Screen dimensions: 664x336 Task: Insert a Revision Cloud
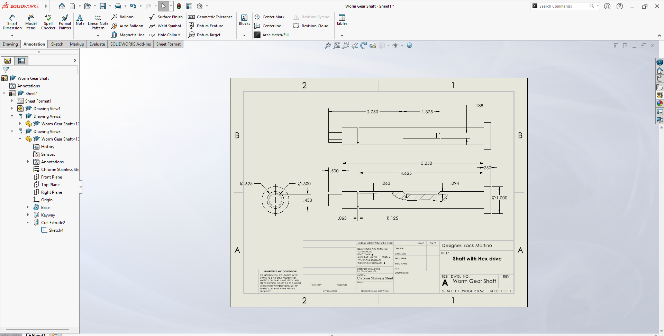point(311,26)
